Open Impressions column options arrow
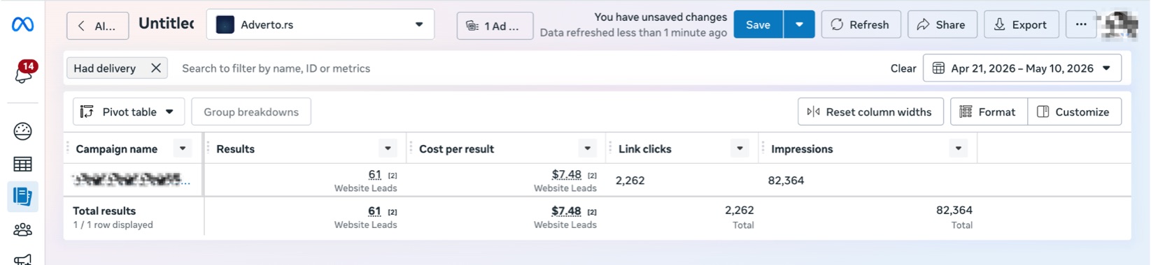This screenshot has width=1151, height=265. click(959, 148)
